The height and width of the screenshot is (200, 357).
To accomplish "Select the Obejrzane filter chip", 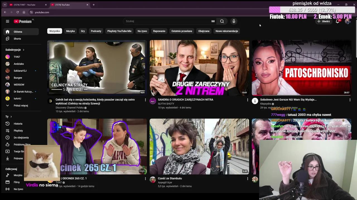I will tap(204, 31).
